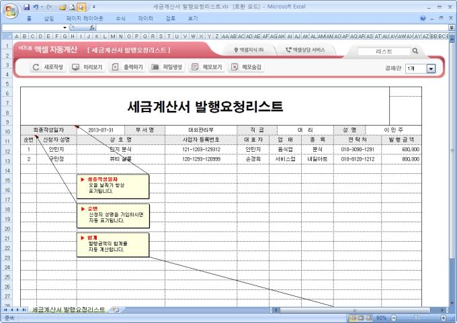Viewport: 457px width, 323px height.
Task: Click the zoom in plus button
Action: (444, 318)
